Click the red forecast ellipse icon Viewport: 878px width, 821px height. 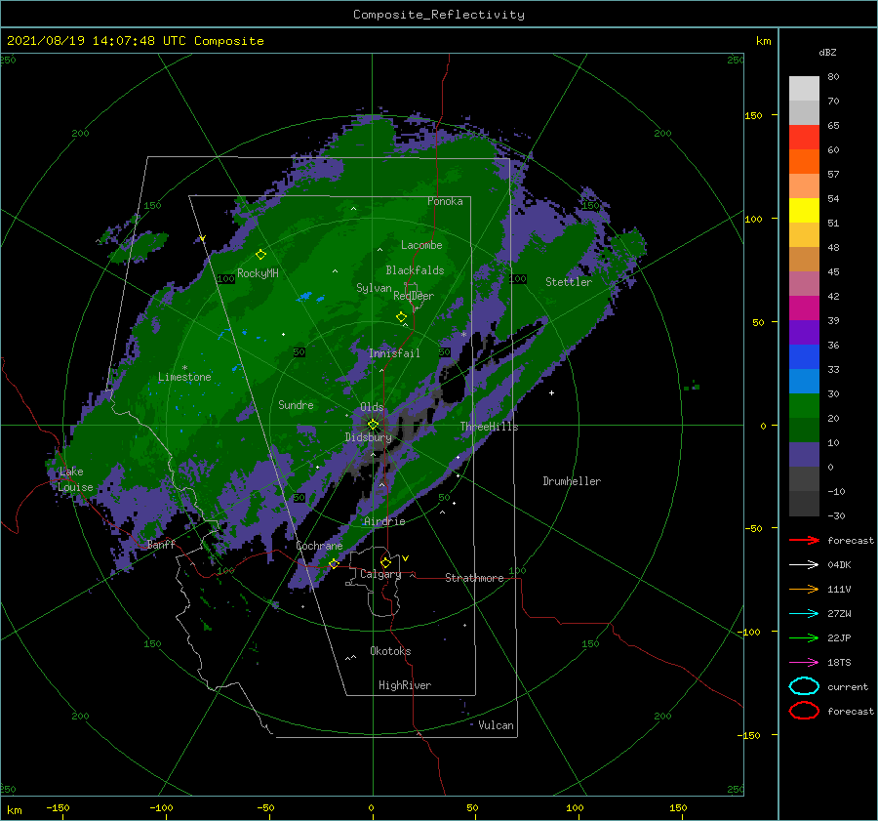(804, 711)
